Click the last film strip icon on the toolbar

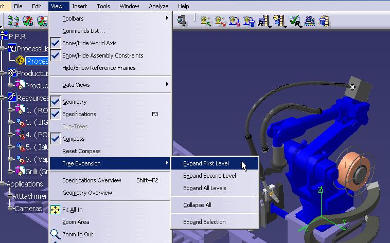[x=324, y=21]
